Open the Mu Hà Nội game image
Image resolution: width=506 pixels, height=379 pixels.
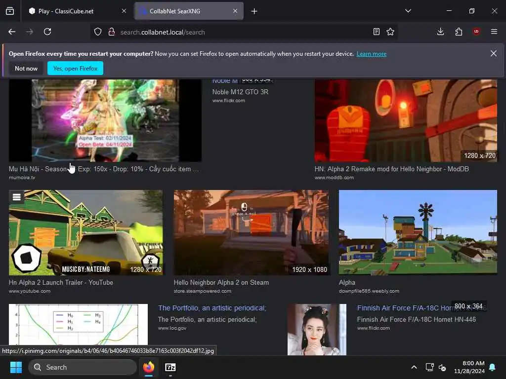click(105, 120)
